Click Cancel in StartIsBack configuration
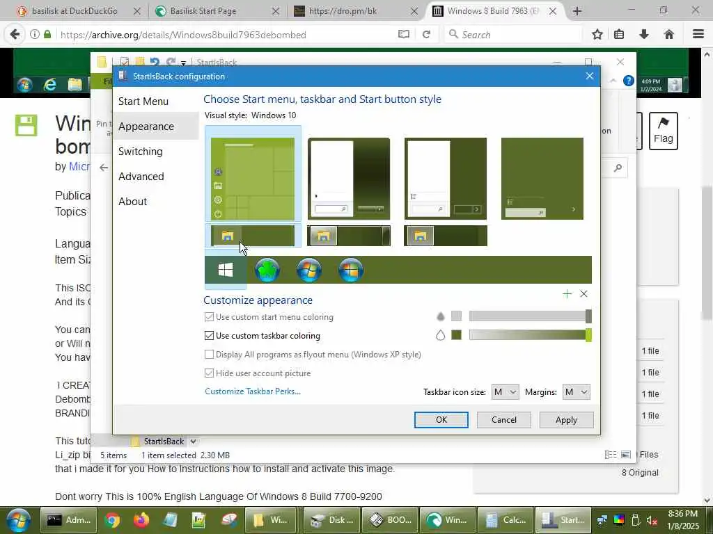713x534 pixels. point(504,420)
